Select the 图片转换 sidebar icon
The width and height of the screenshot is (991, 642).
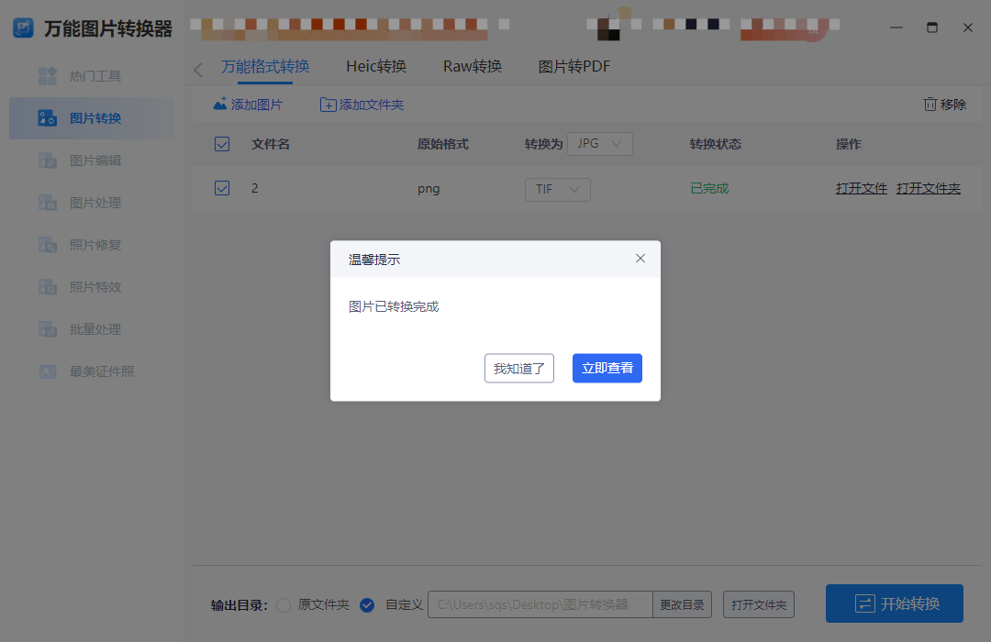point(48,118)
